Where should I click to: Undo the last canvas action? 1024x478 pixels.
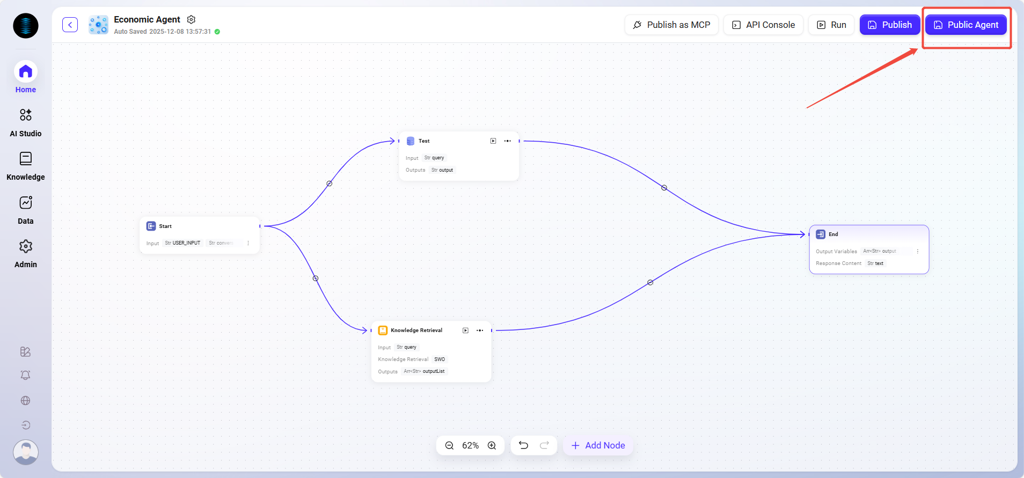tap(523, 445)
